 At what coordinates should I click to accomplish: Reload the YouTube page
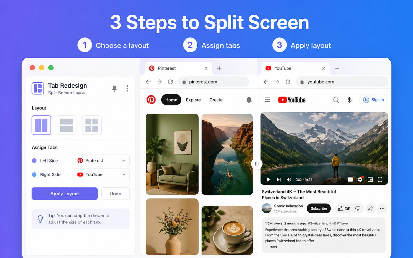288,82
